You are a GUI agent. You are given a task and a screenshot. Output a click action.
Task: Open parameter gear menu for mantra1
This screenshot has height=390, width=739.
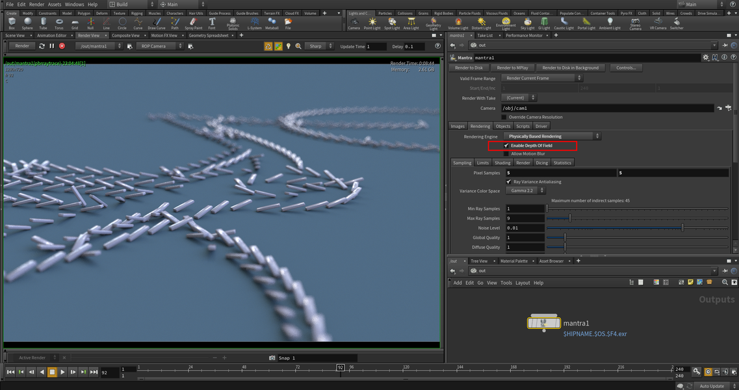click(706, 58)
